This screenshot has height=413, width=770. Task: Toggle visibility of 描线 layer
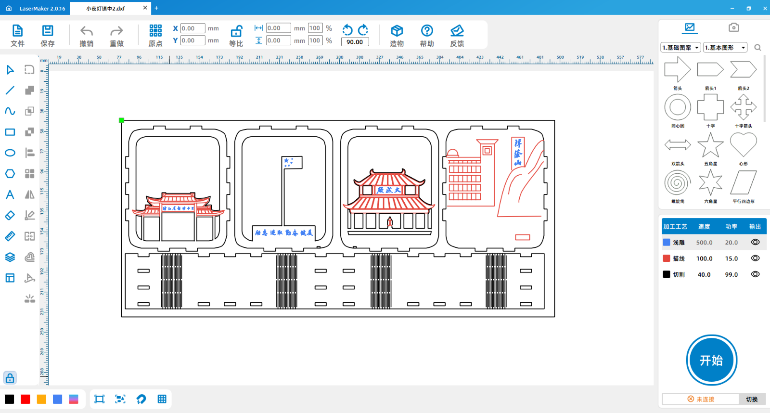[755, 258]
